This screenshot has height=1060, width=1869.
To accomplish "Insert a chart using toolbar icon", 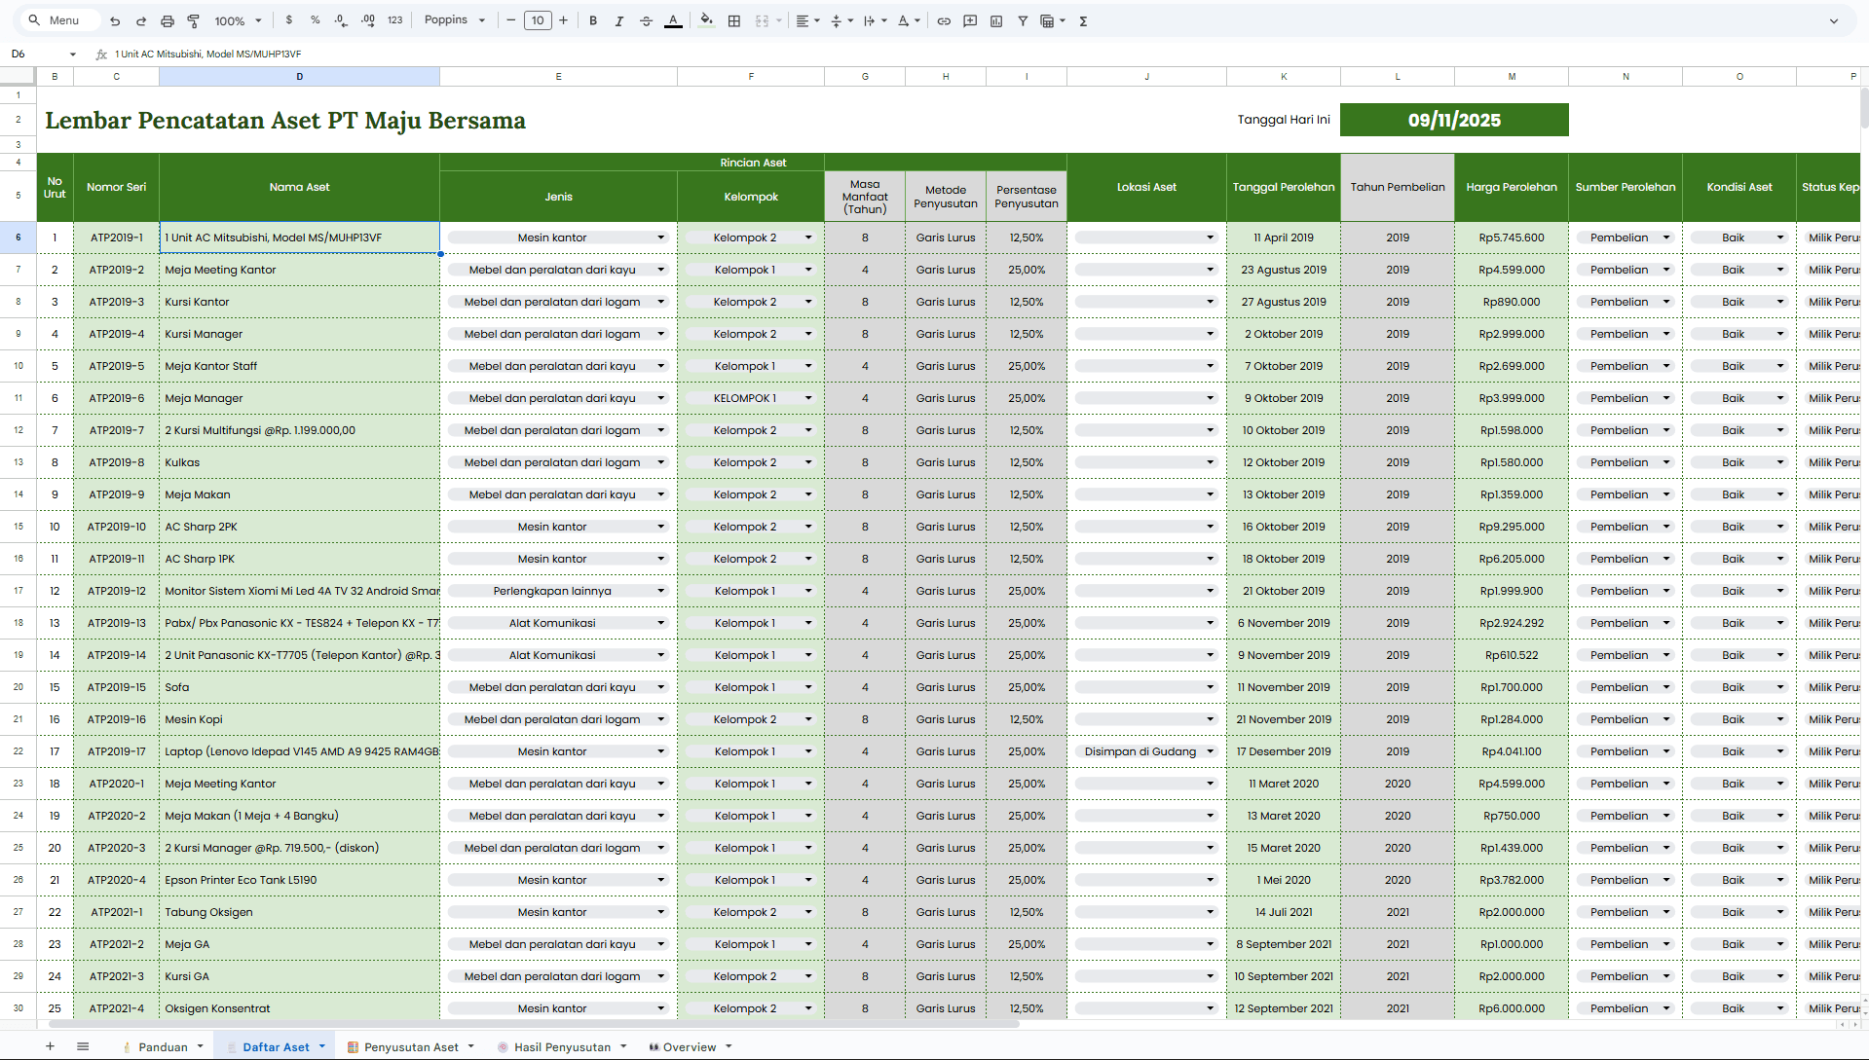I will pyautogui.click(x=996, y=20).
